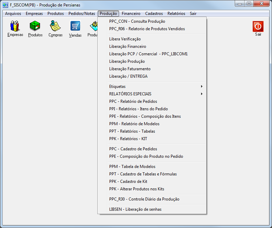Close the F_SISCOM window
This screenshot has height=228, width=272.
(x=261, y=3)
